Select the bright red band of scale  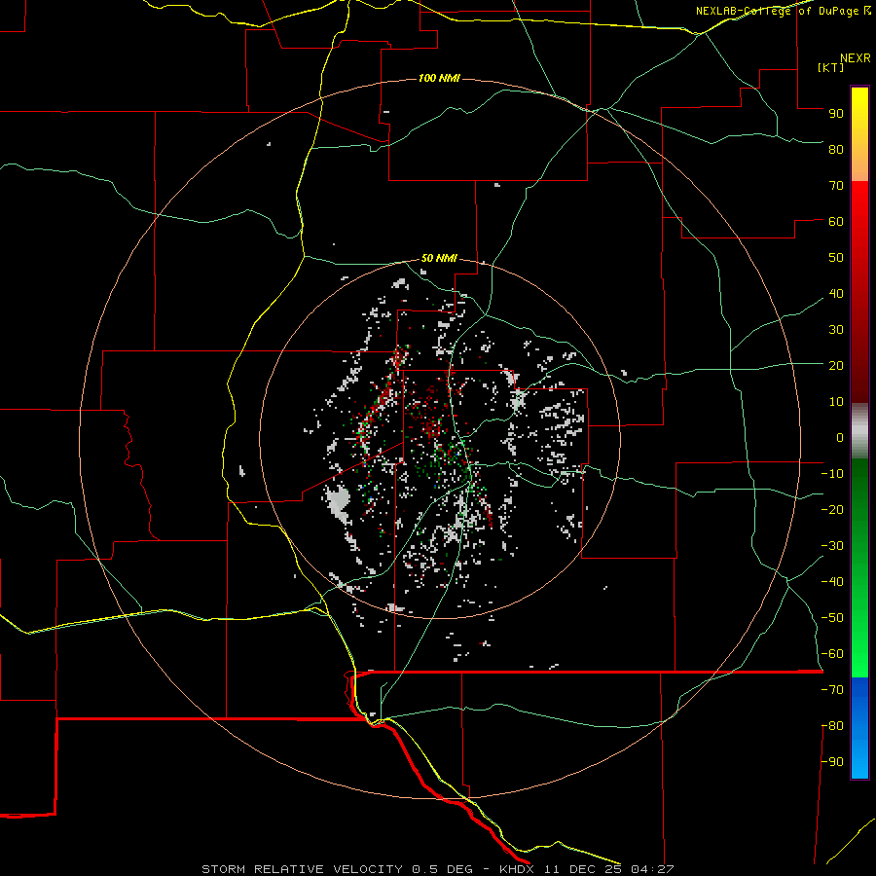point(859,208)
